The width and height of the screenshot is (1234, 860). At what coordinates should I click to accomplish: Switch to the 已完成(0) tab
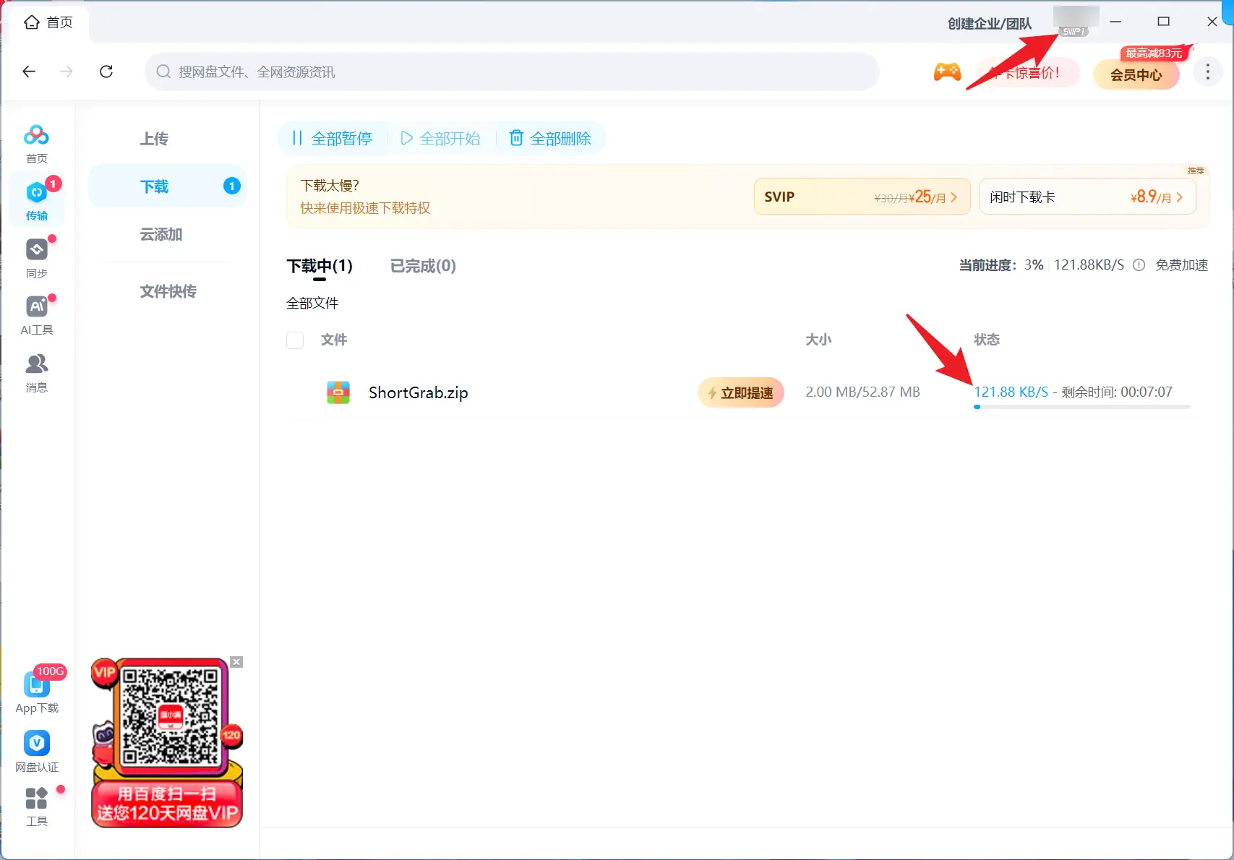[x=423, y=266]
